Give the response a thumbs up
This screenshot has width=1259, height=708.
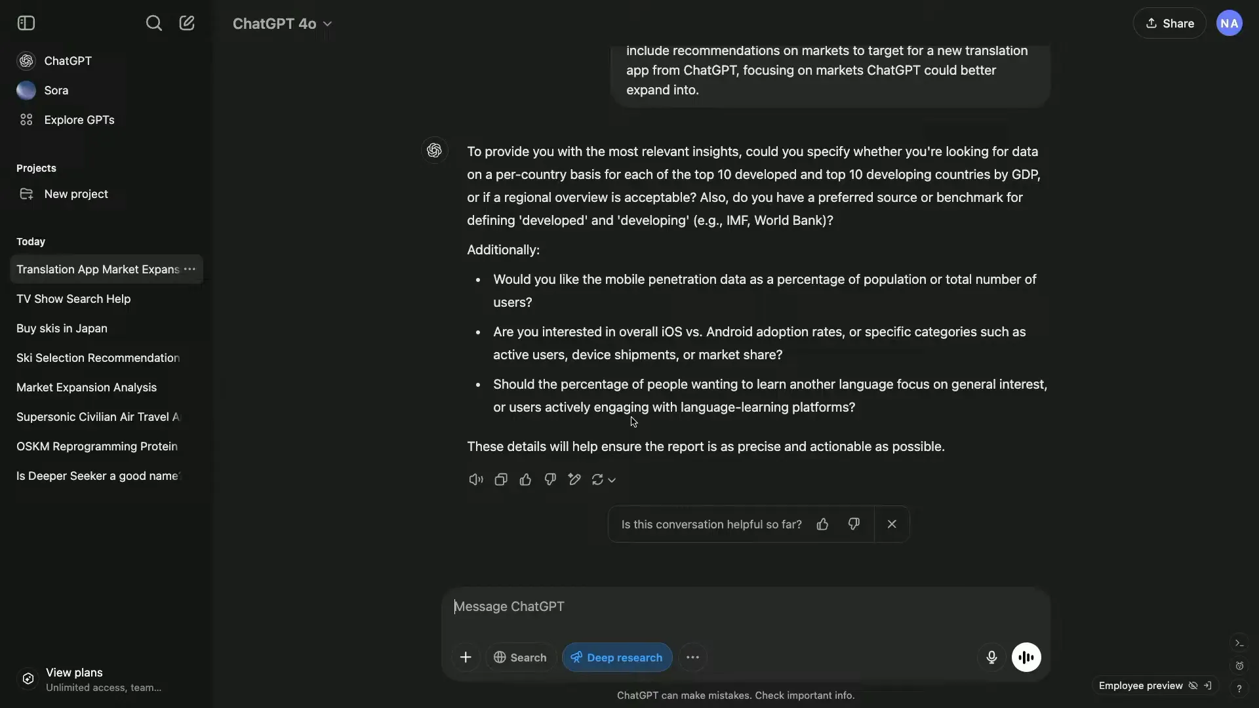[x=525, y=479]
